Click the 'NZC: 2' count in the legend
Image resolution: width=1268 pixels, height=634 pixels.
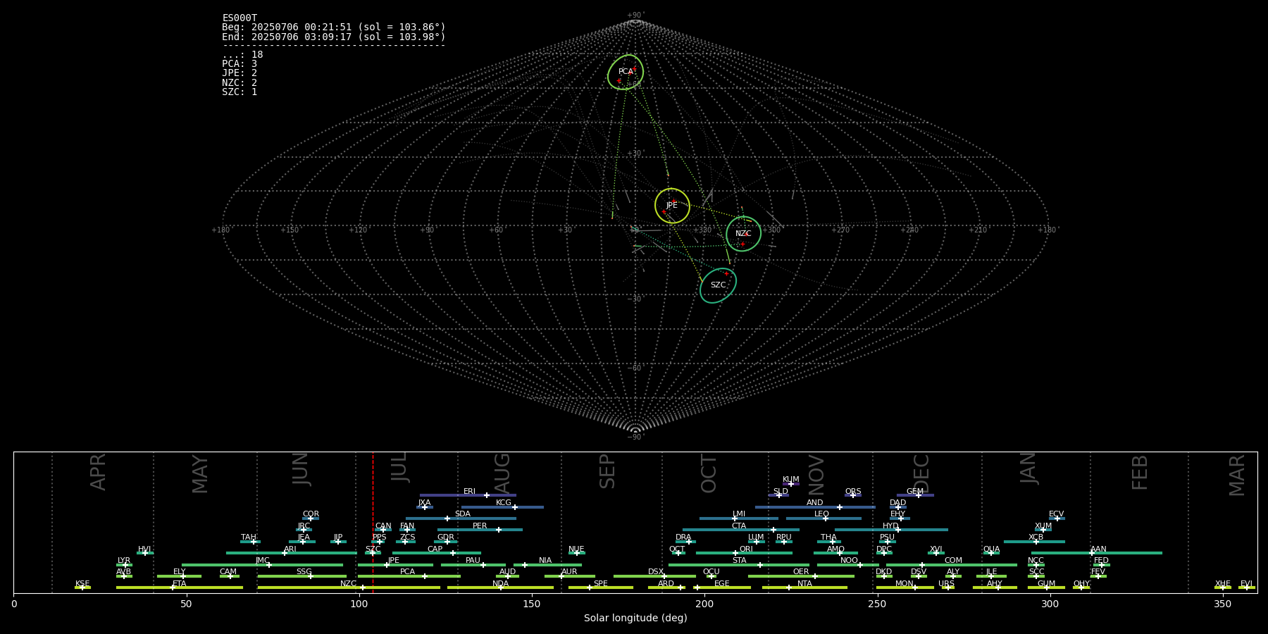tap(240, 82)
